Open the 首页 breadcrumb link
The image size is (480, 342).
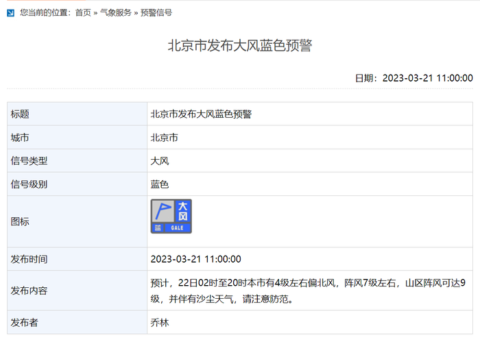point(83,12)
